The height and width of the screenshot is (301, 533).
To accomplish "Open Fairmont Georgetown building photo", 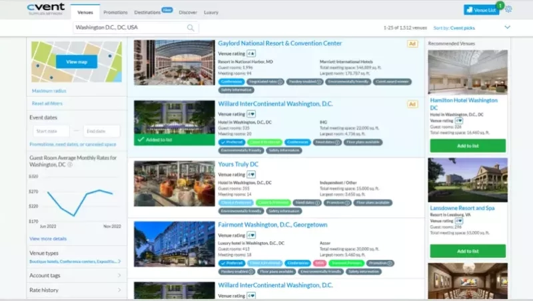I will pos(175,244).
